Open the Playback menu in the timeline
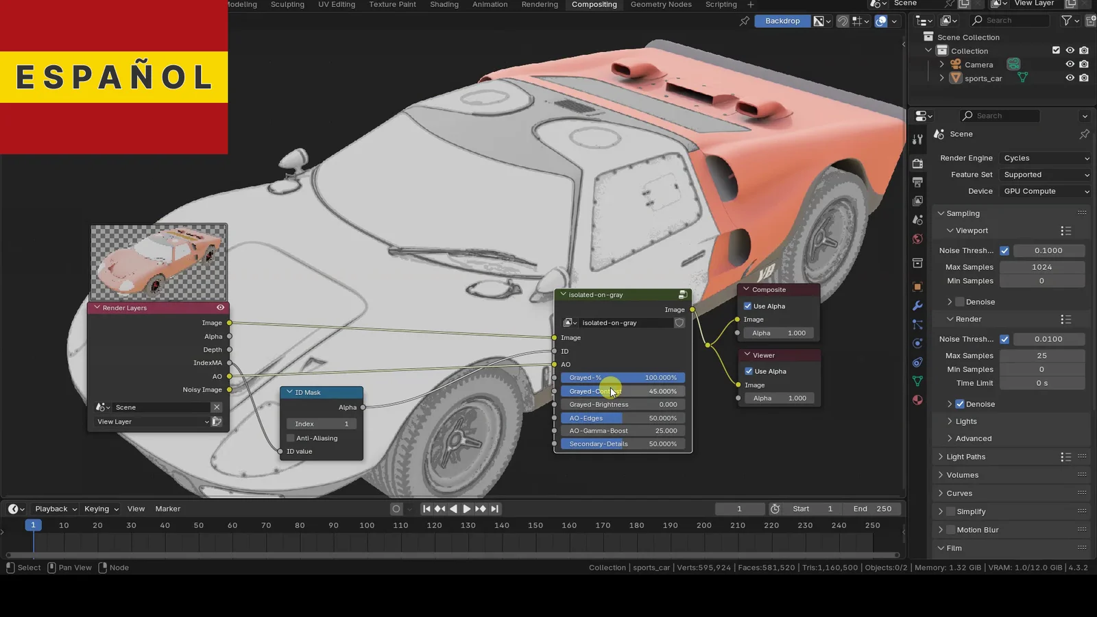 coord(55,509)
